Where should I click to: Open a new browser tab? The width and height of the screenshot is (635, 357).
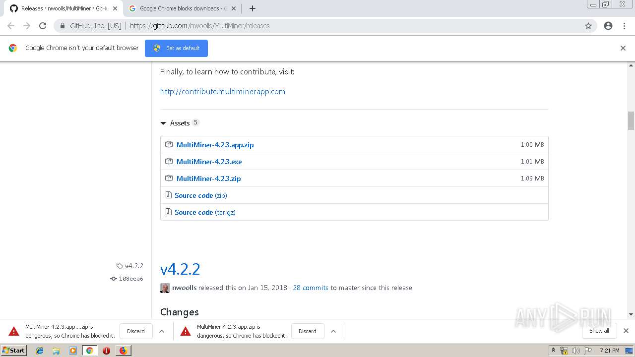[x=253, y=8]
